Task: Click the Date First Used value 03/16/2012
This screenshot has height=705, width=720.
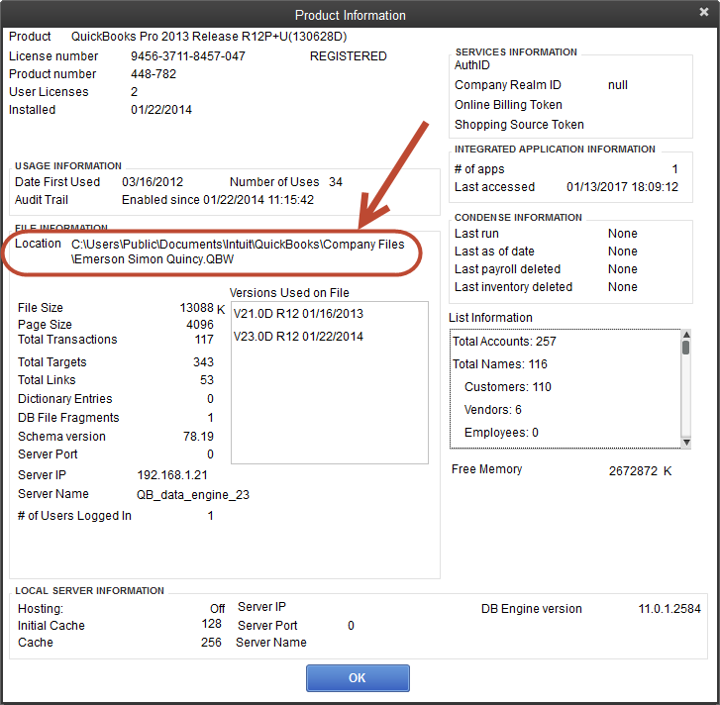Action: pos(153,182)
